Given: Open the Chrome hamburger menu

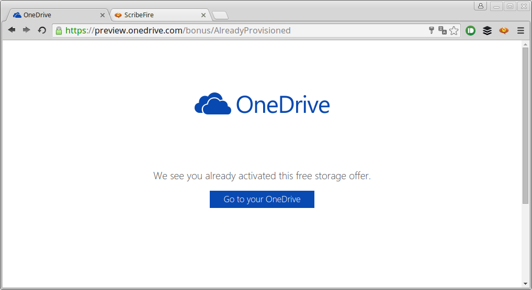Looking at the screenshot, I should point(521,30).
